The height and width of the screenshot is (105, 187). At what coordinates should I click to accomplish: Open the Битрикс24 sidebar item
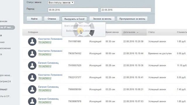coord(5,81)
